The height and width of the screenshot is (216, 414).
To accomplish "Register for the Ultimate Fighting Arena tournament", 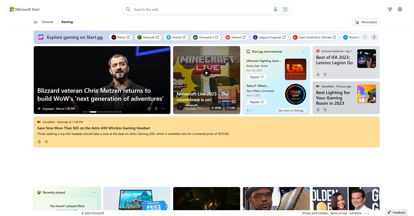I will point(257,77).
